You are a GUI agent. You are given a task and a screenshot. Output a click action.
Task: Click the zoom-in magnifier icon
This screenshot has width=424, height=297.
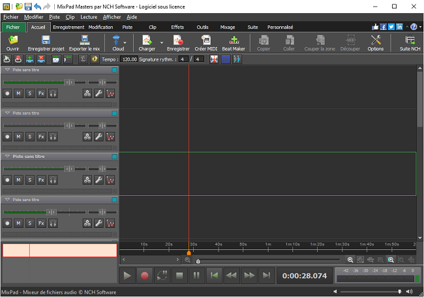click(x=350, y=260)
